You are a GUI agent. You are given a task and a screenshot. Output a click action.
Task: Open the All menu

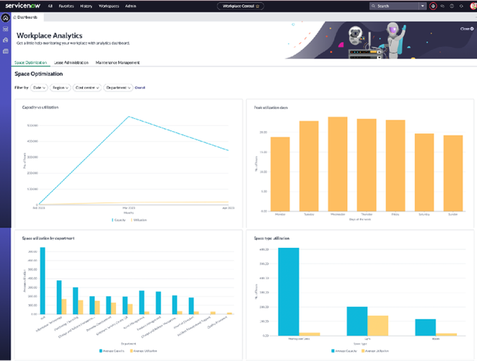tap(51, 6)
